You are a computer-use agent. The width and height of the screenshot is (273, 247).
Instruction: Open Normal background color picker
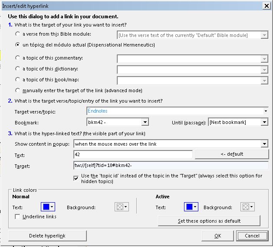[122, 207]
